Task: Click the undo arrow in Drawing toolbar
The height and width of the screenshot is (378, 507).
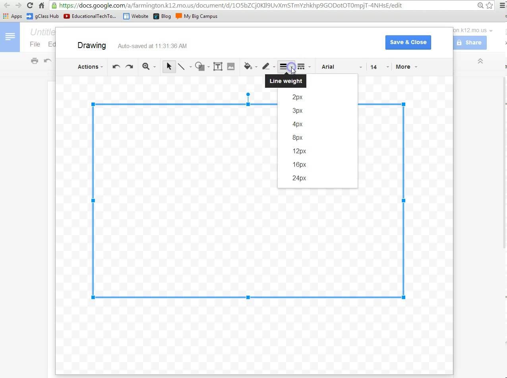Action: click(x=116, y=67)
